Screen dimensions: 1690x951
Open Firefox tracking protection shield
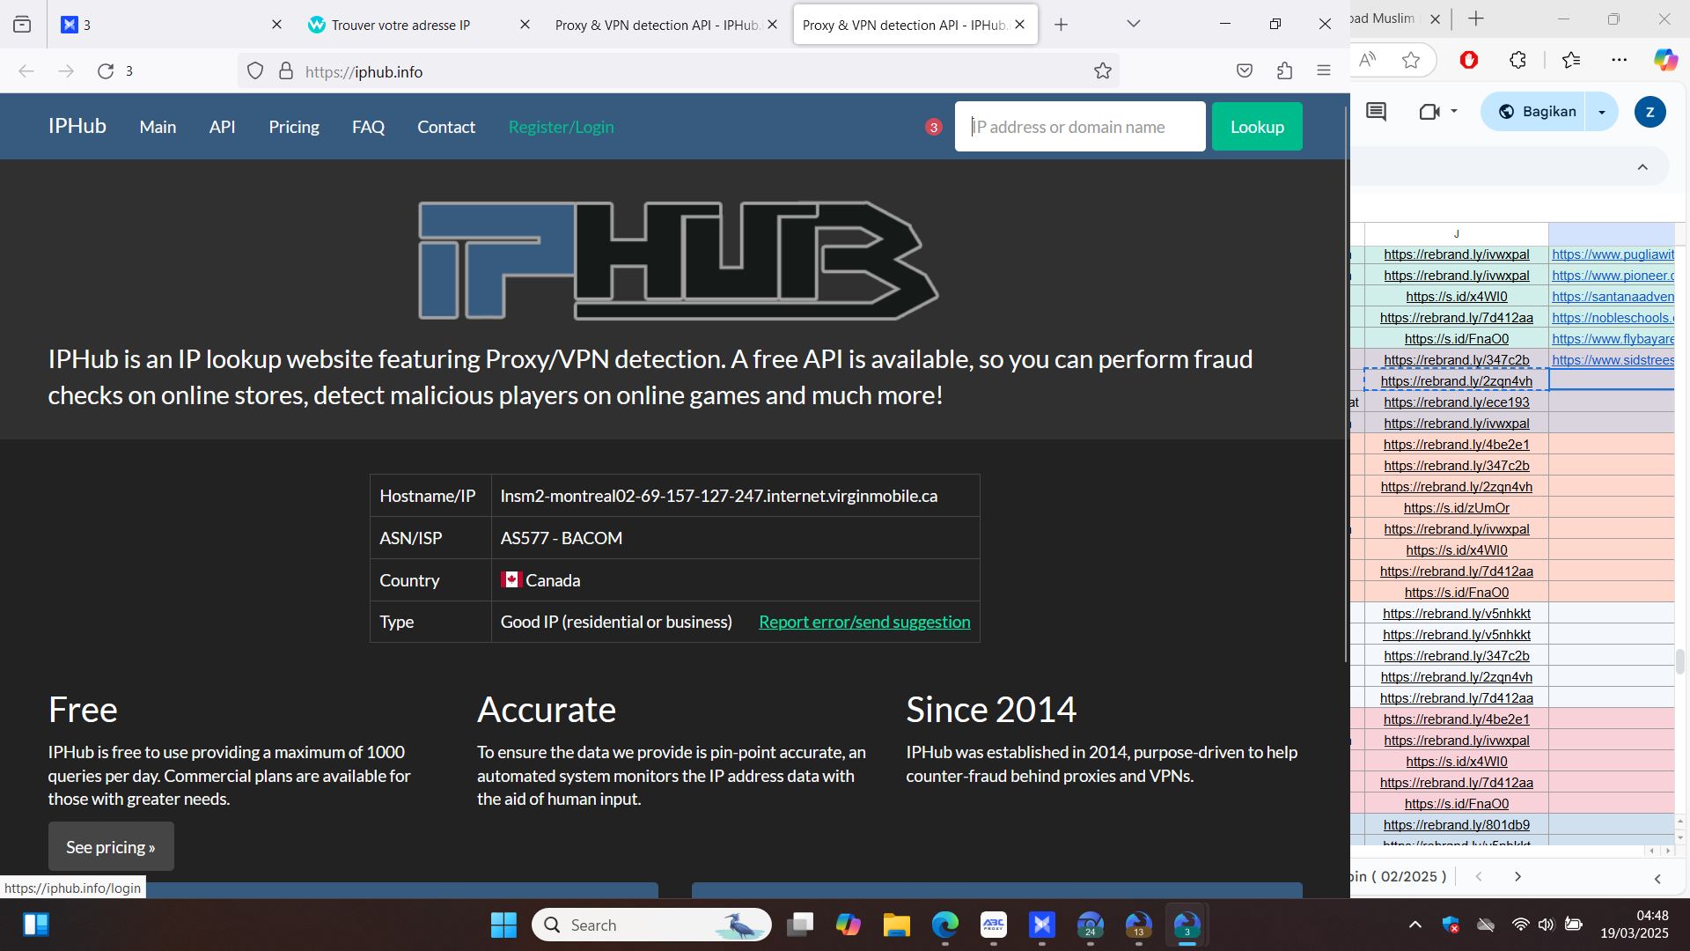point(255,71)
